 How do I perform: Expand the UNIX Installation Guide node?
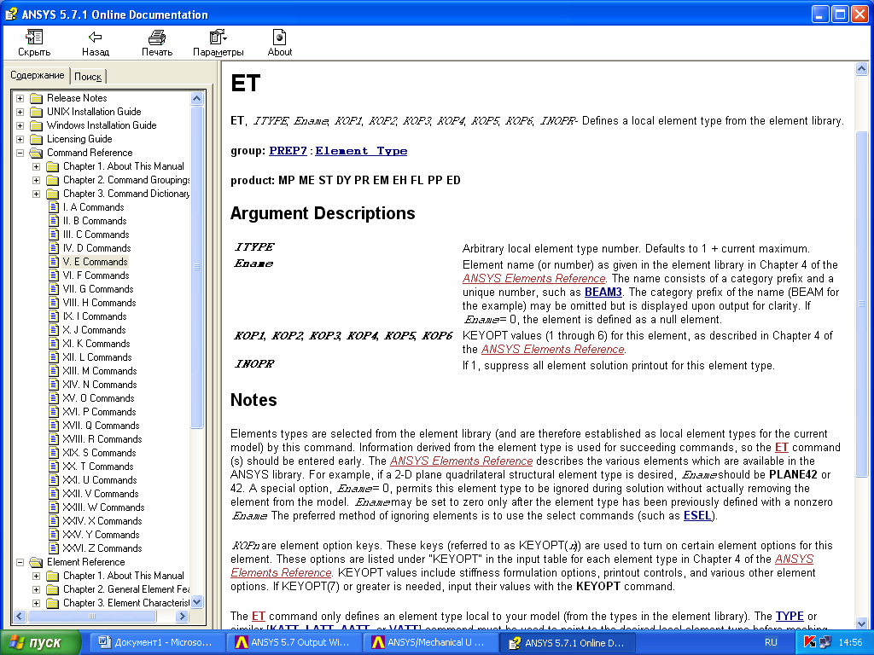tap(20, 112)
